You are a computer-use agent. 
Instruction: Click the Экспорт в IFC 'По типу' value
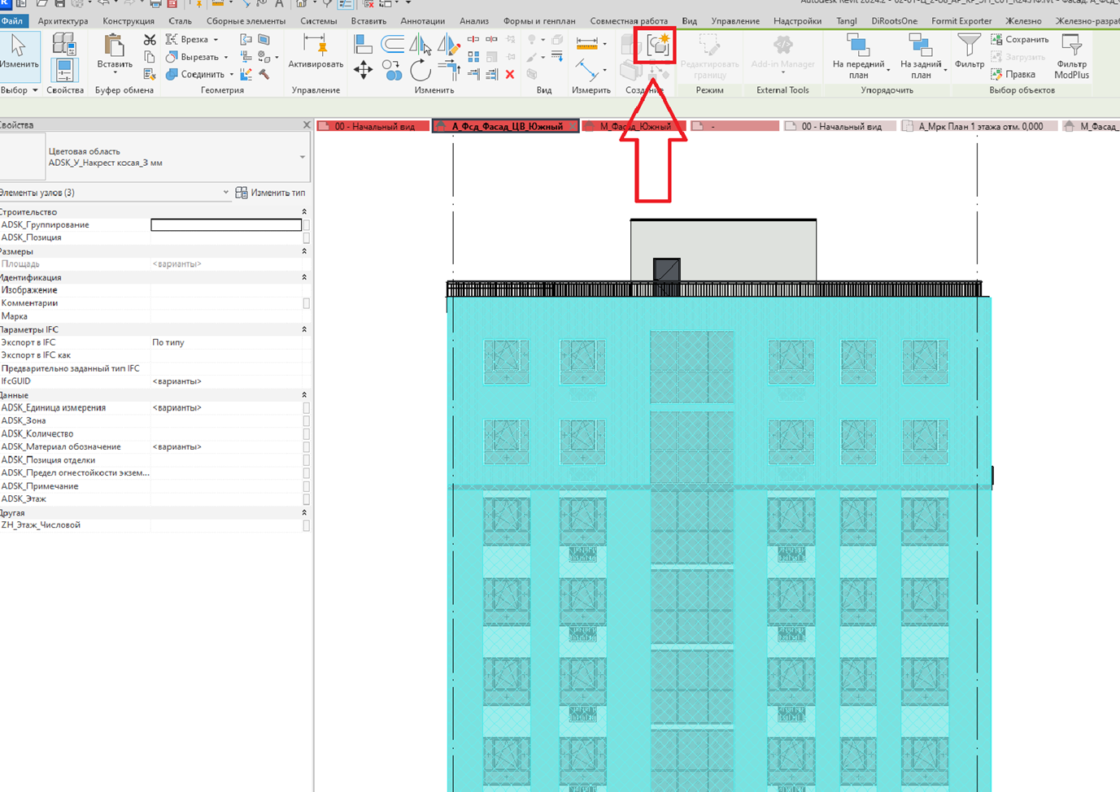coord(226,342)
